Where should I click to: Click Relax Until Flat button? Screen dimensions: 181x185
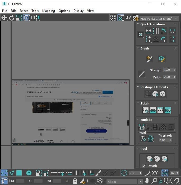(155, 94)
